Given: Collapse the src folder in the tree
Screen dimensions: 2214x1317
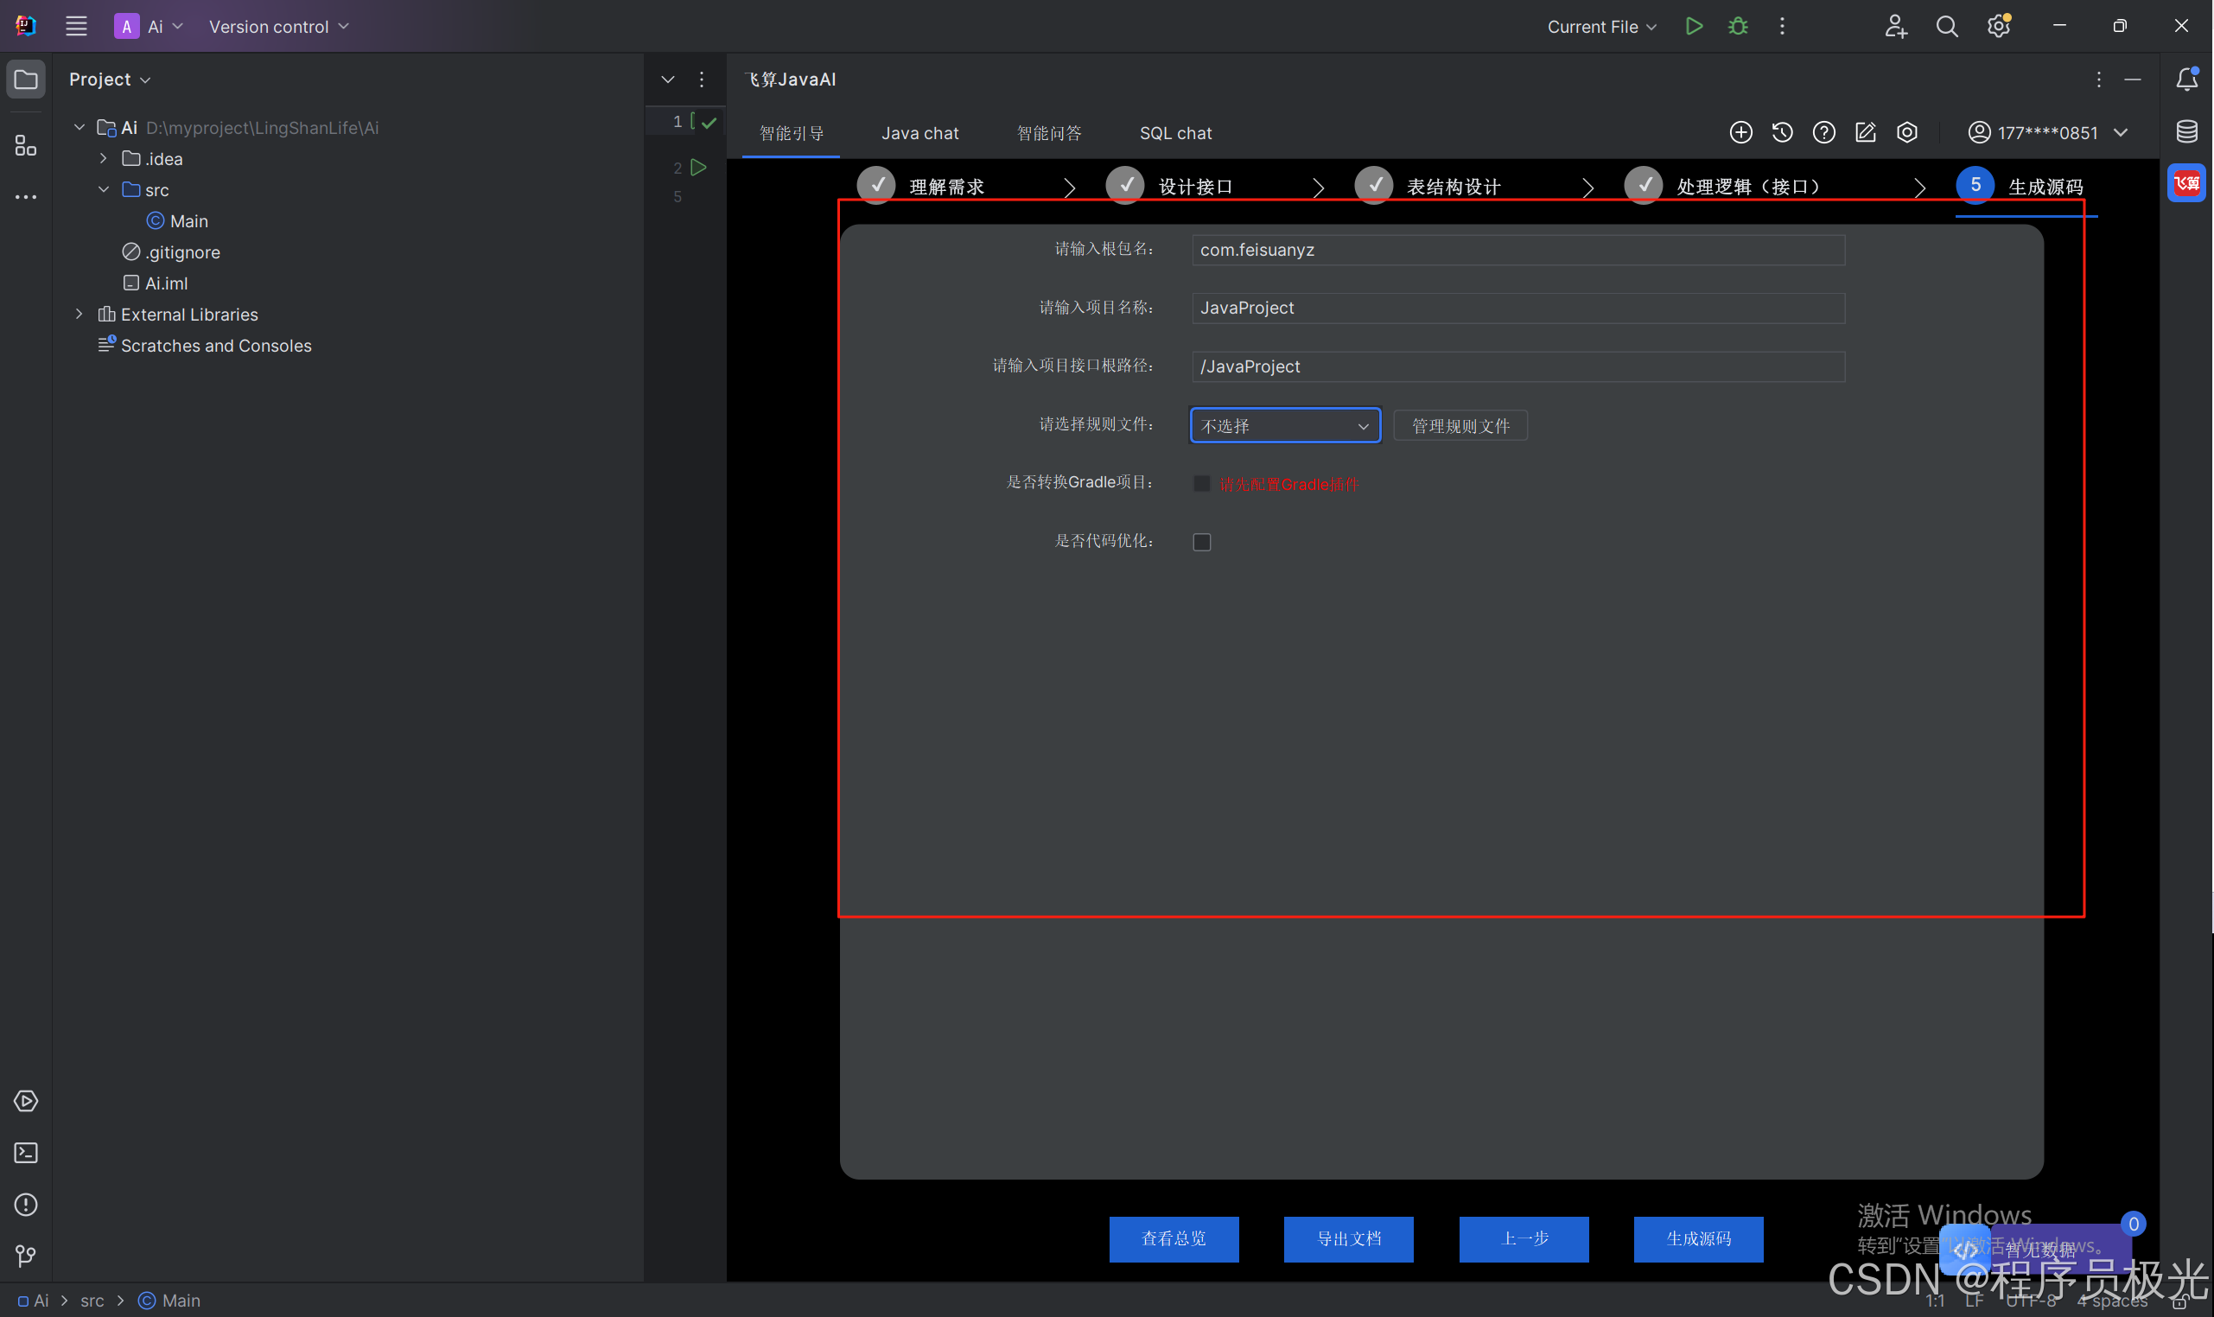Looking at the screenshot, I should (x=104, y=190).
